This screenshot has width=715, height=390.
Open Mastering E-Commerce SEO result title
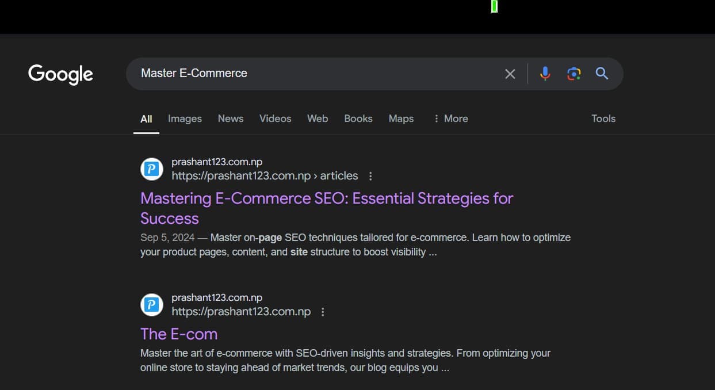[x=327, y=208]
